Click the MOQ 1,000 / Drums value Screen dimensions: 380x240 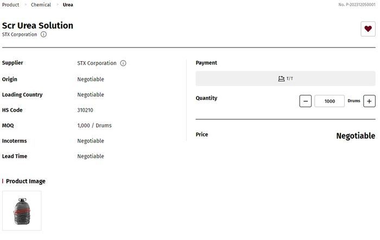coord(94,126)
